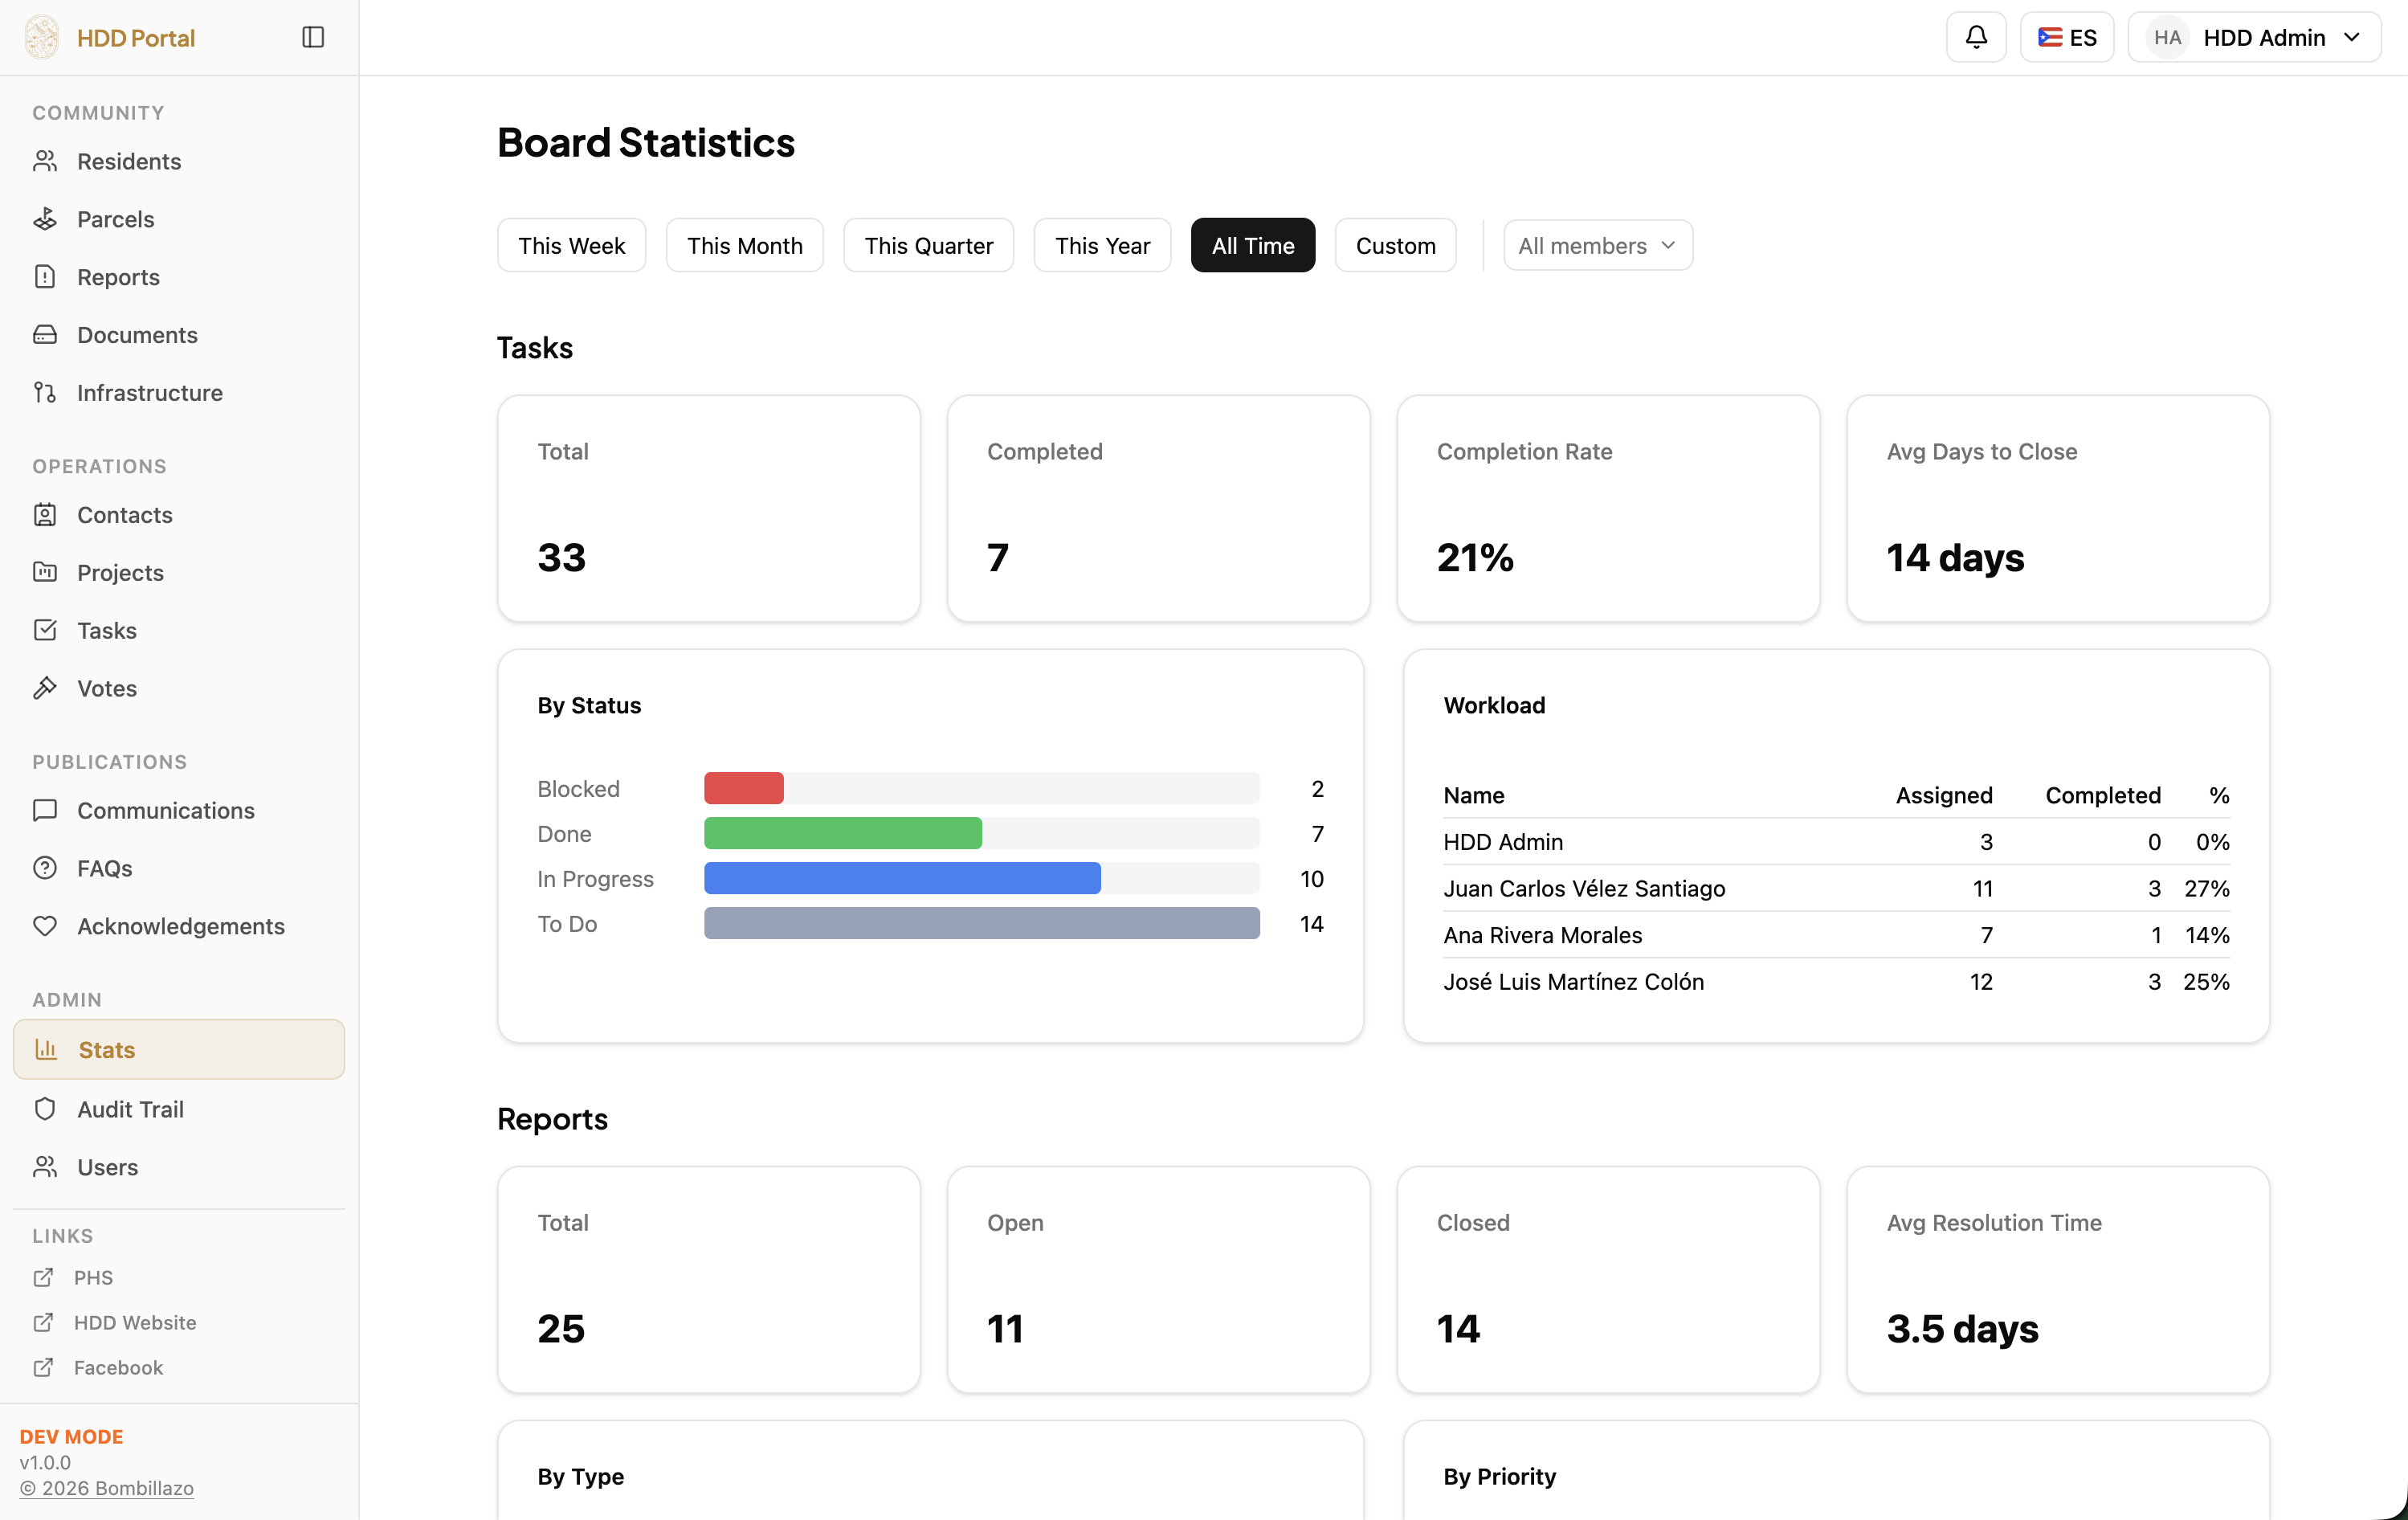This screenshot has width=2408, height=1520.
Task: Choose the Custom date range filter
Action: pos(1396,246)
